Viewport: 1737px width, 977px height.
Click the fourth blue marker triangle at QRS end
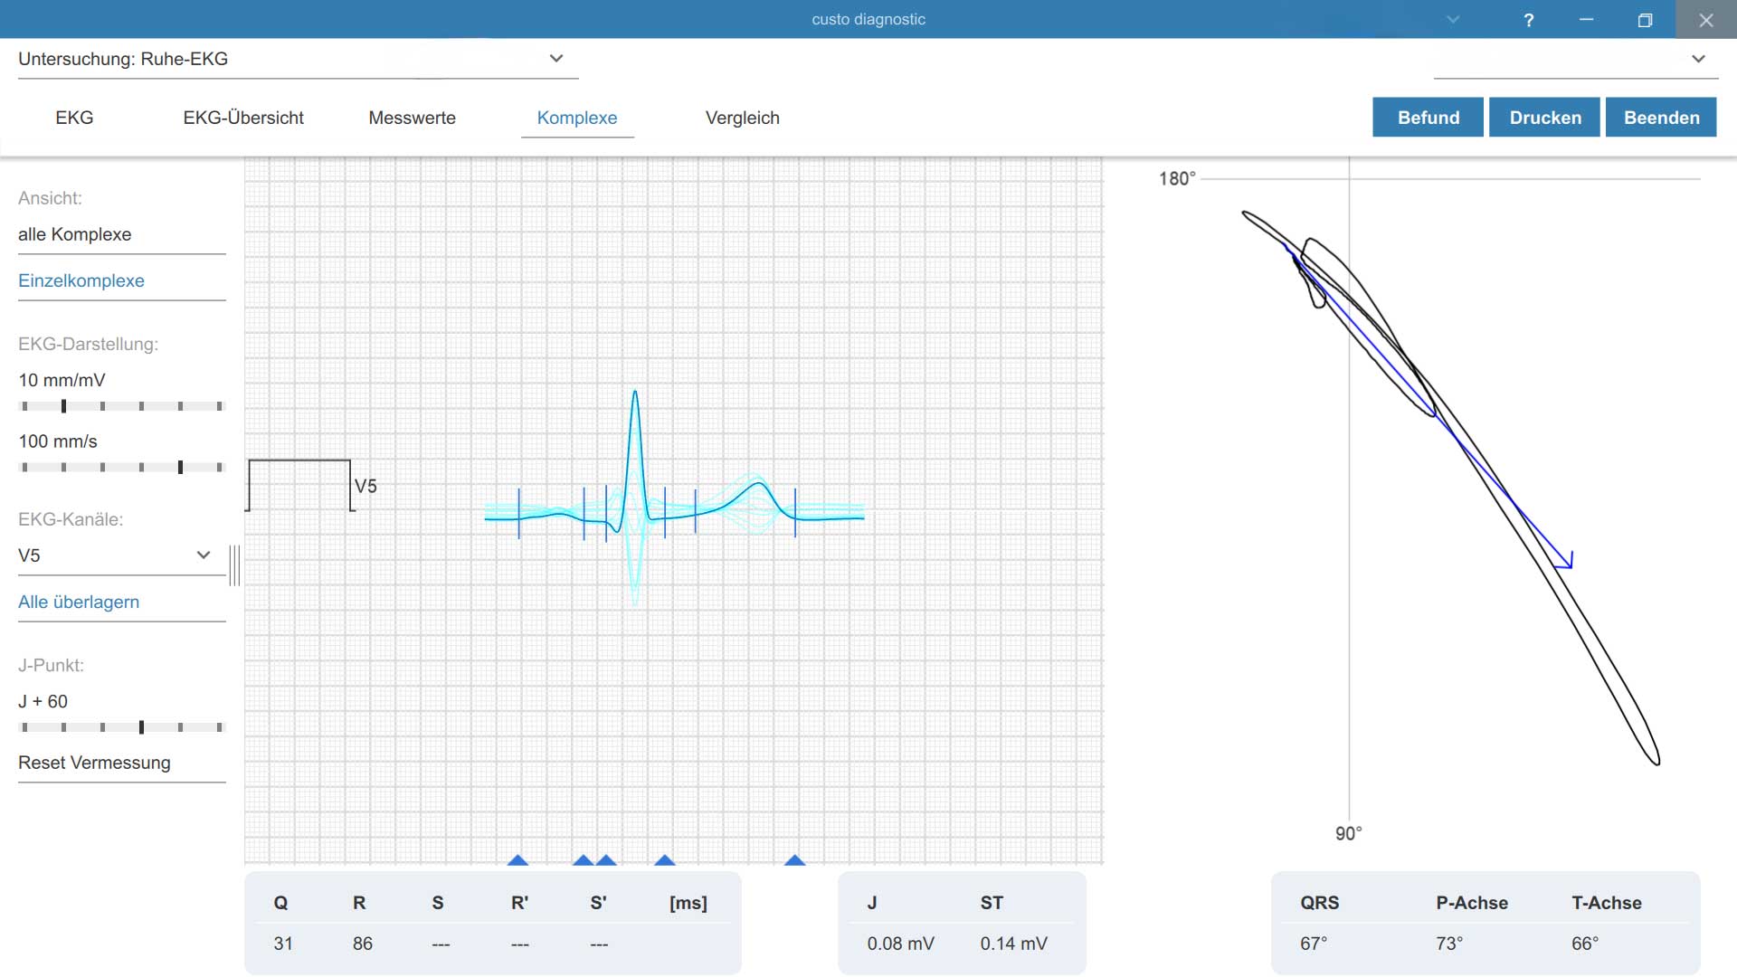(x=665, y=860)
